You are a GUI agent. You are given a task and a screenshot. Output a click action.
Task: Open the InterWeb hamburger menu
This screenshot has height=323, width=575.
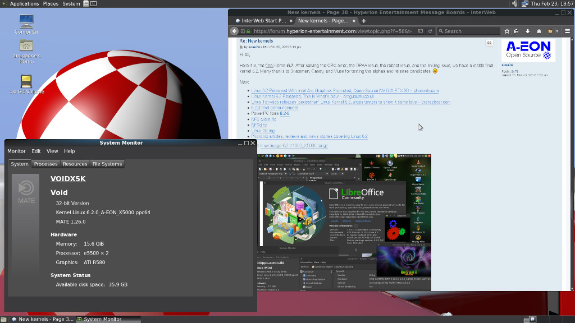click(x=567, y=31)
